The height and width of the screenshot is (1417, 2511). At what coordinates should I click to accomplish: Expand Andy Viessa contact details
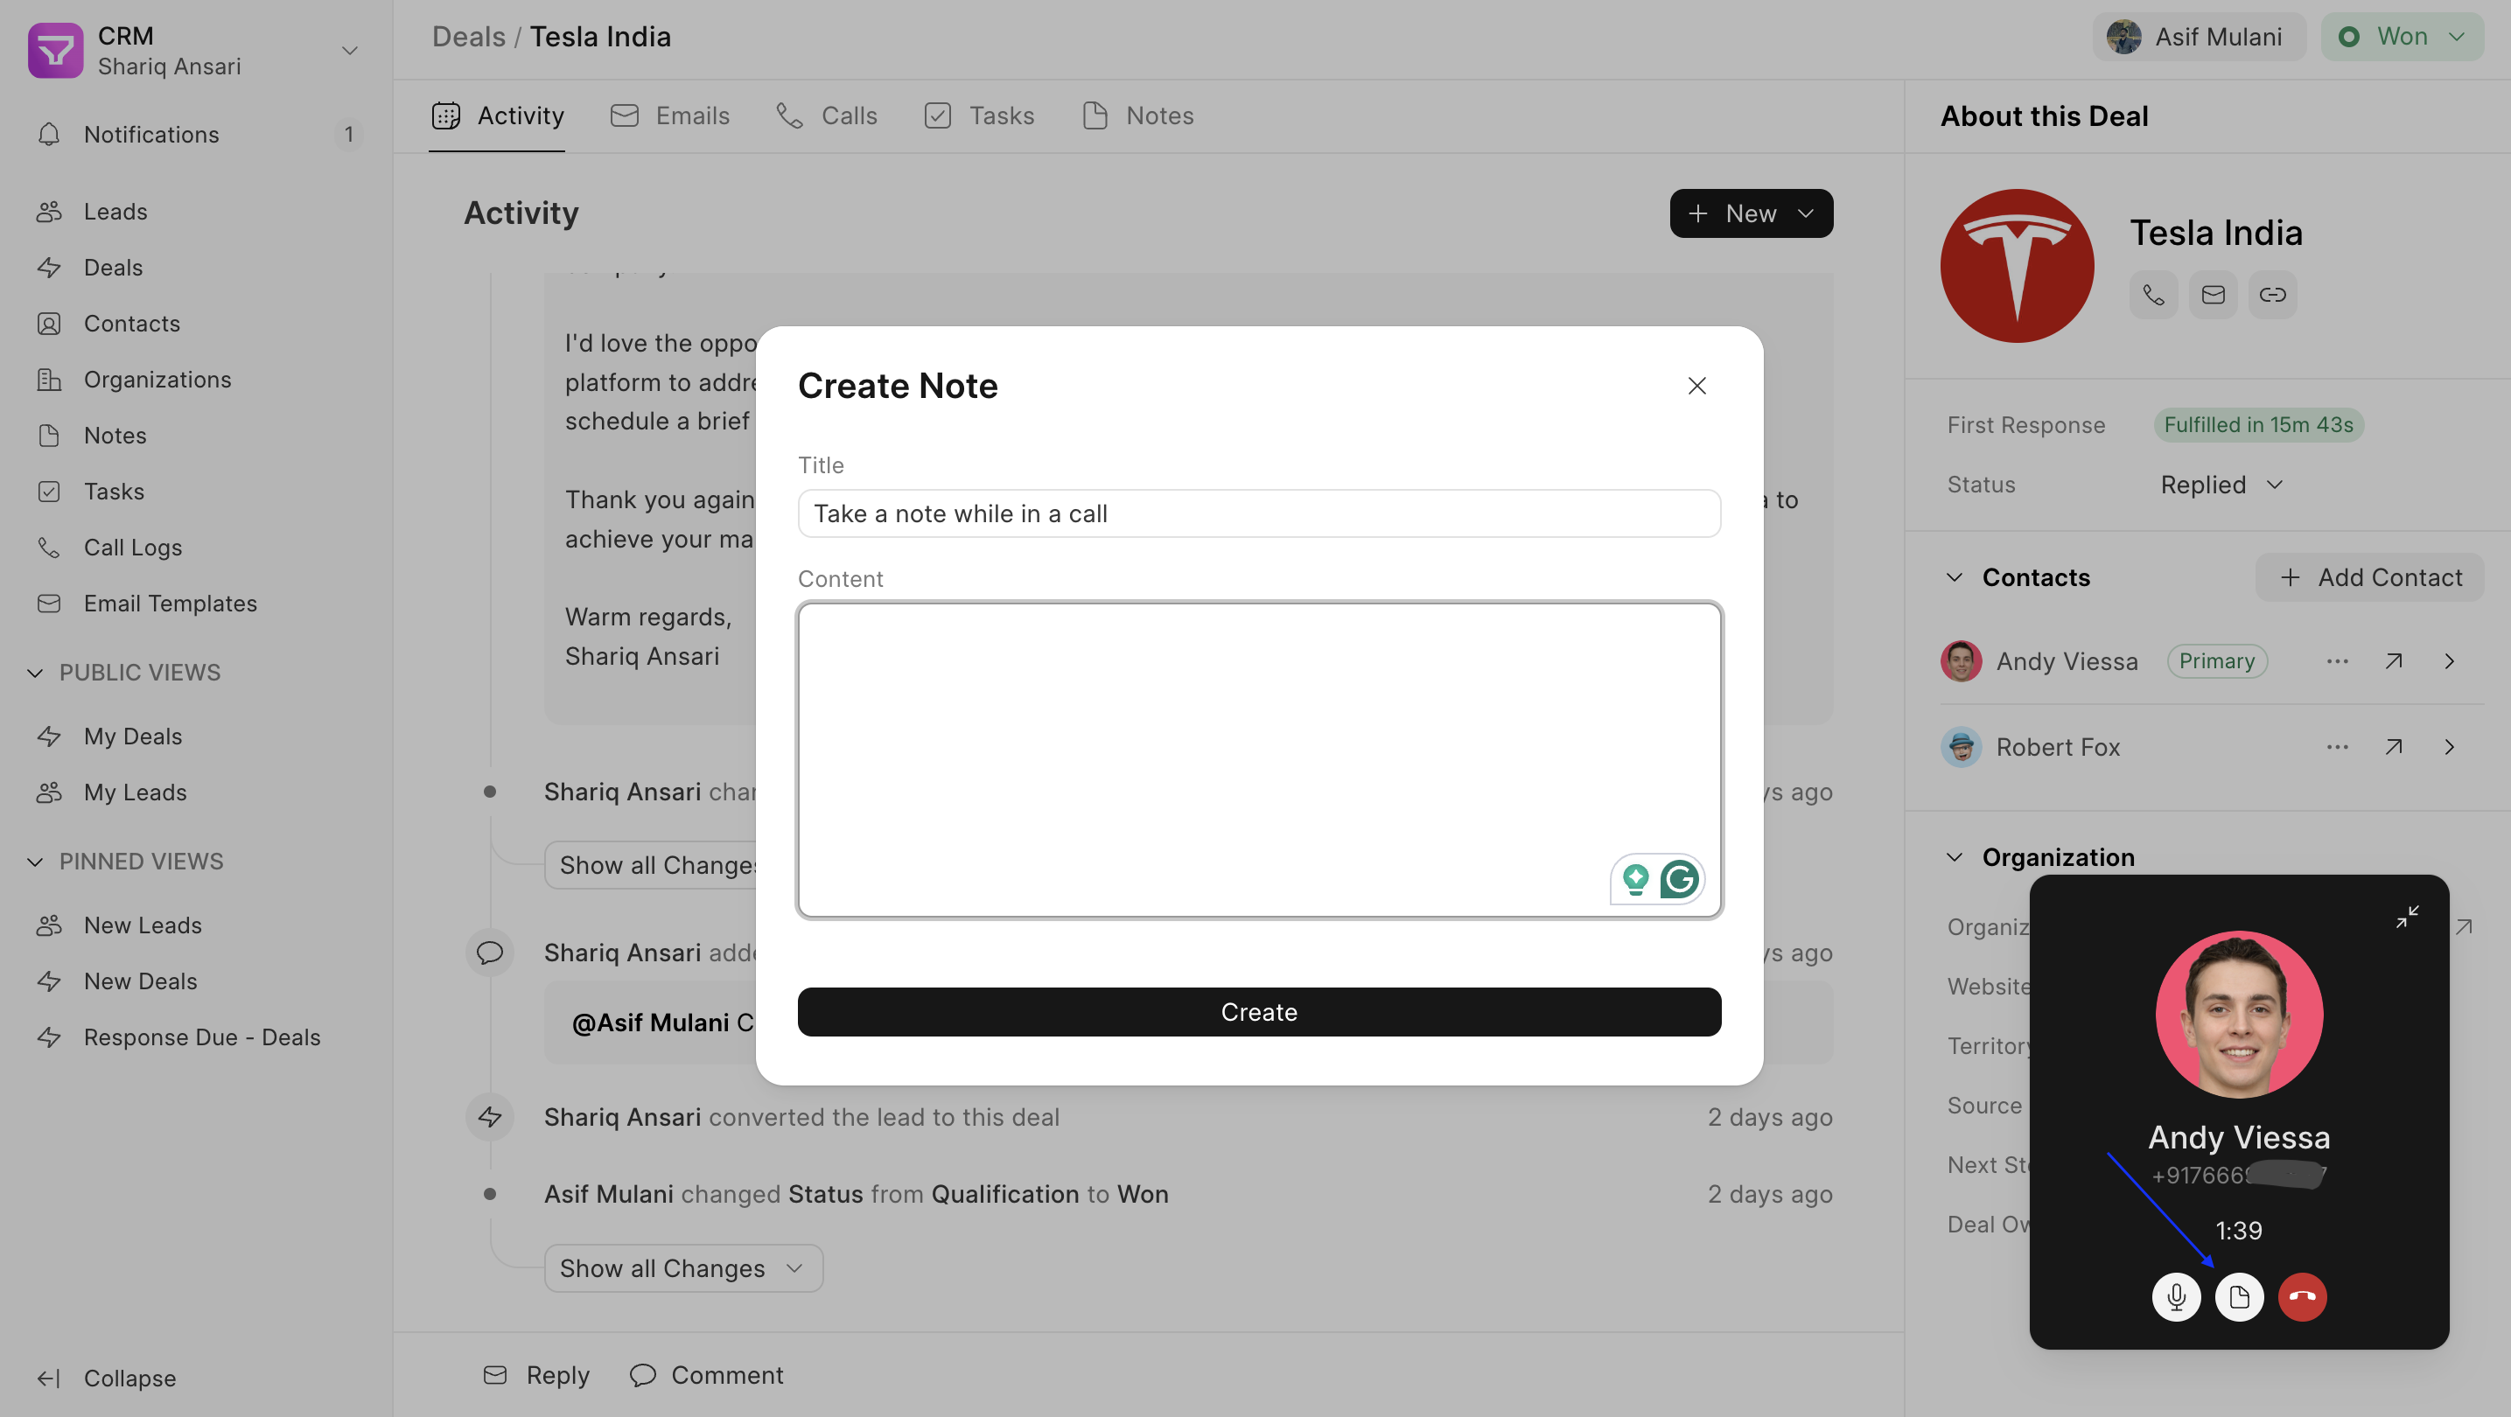pyautogui.click(x=2449, y=662)
